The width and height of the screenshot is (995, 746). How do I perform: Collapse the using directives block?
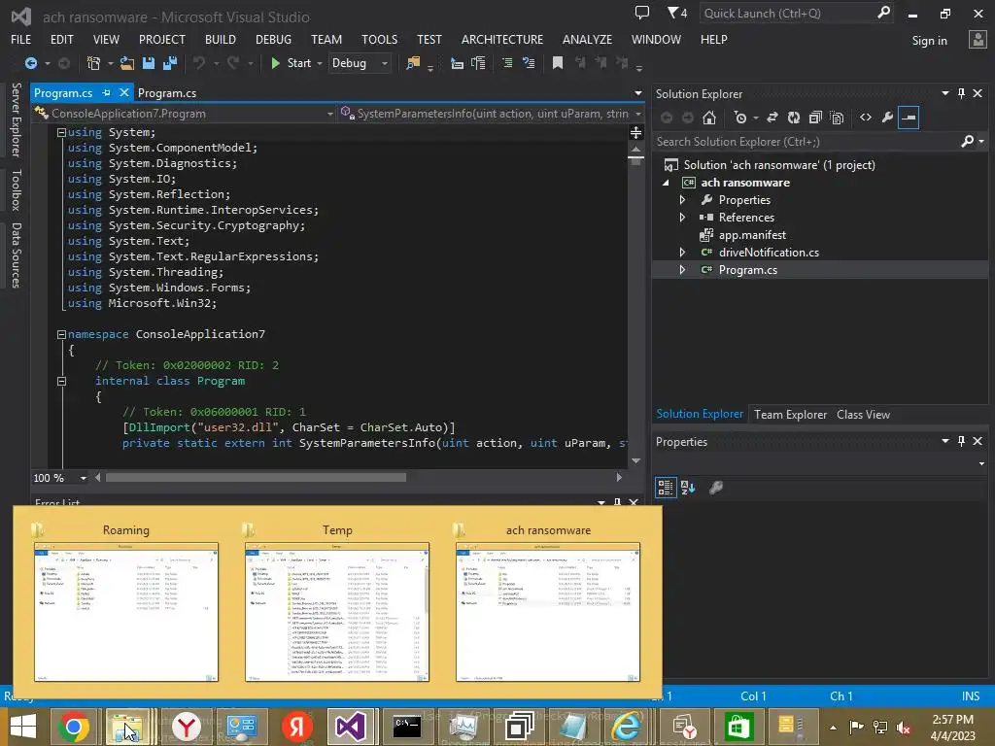[61, 132]
